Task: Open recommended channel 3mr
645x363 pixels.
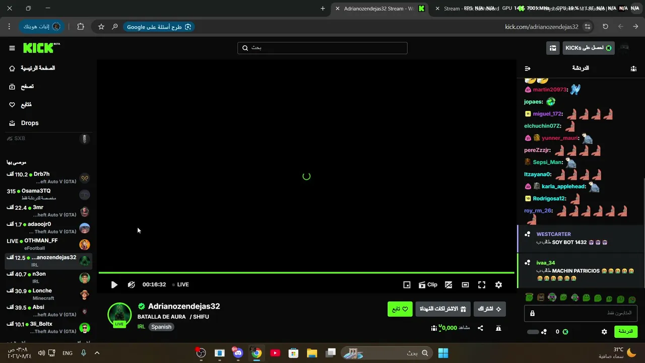Action: pyautogui.click(x=48, y=211)
